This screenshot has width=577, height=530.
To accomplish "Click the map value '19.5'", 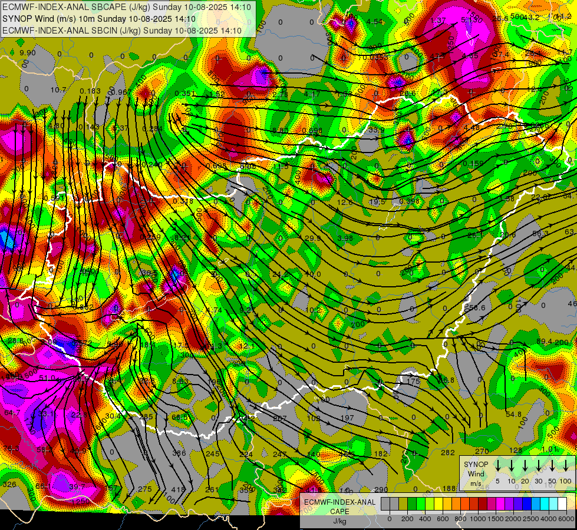I will [x=377, y=202].
